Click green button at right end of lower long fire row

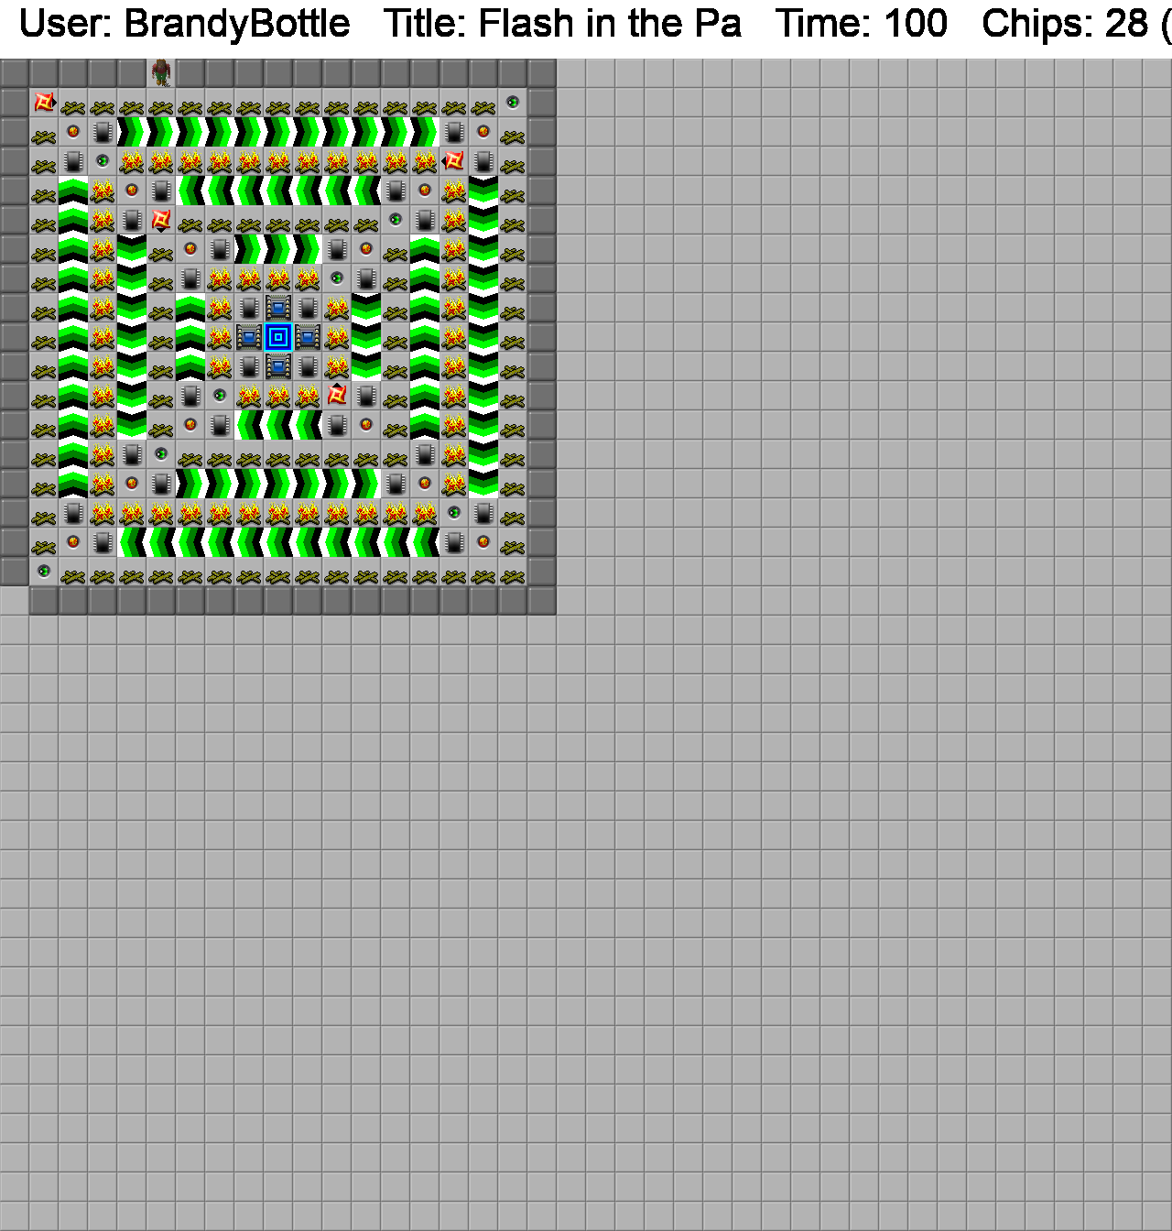click(x=454, y=513)
